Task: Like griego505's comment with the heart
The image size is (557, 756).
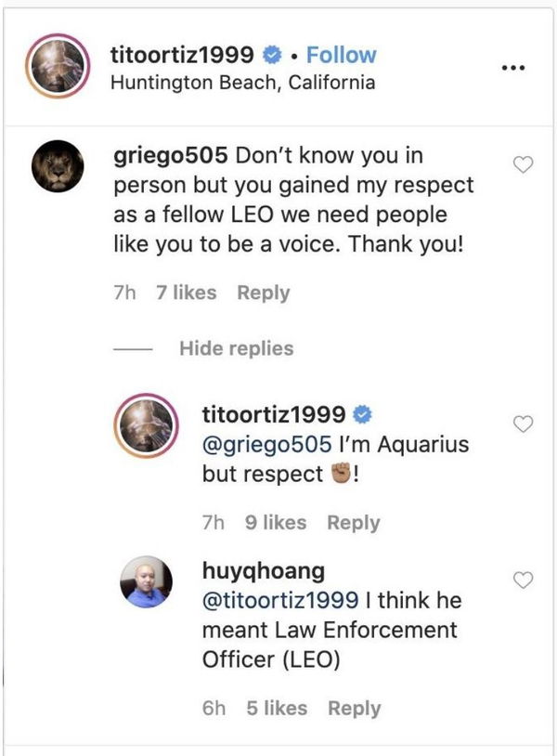Action: 524,164
